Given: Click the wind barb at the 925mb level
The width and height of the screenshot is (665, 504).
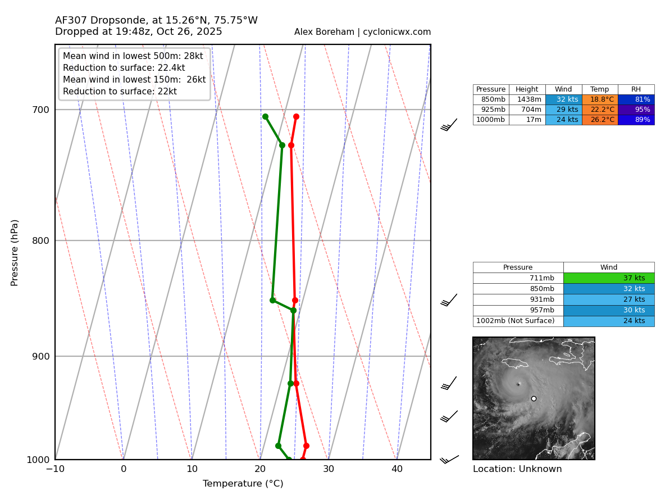Looking at the screenshot, I should coord(447,384).
